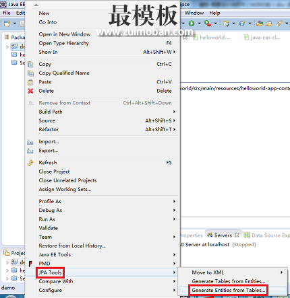Click the Run External Tools toolbar icon
290x298 pixels.
208,23
